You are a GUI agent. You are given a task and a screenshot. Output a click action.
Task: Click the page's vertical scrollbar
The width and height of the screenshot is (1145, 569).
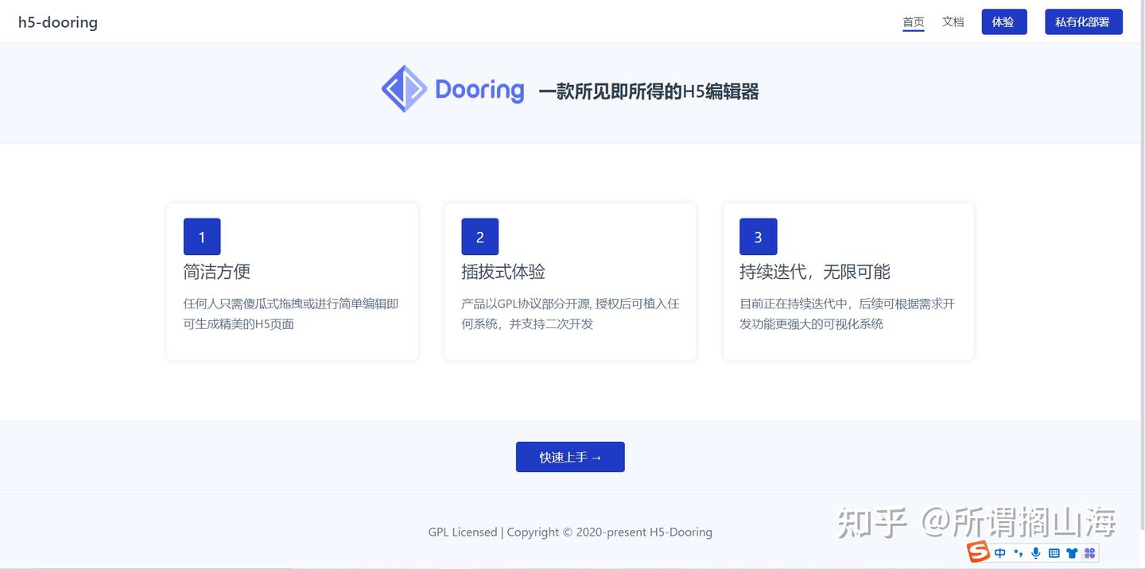tap(1142, 265)
